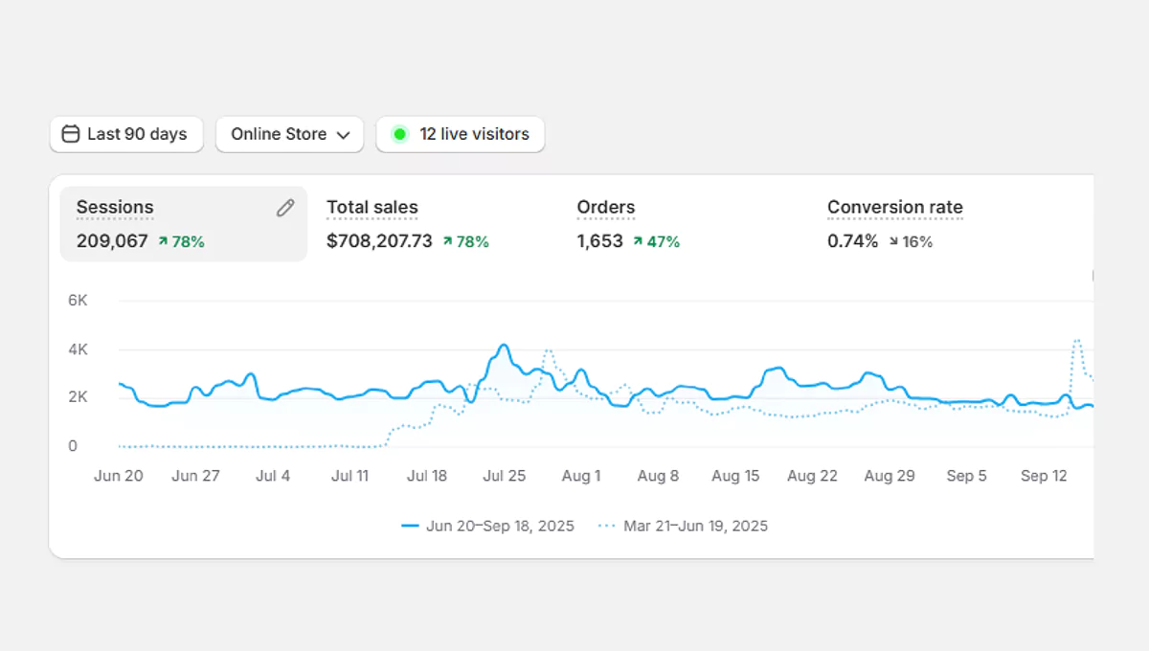
Task: Switch to the Total sales metric
Action: click(x=372, y=208)
